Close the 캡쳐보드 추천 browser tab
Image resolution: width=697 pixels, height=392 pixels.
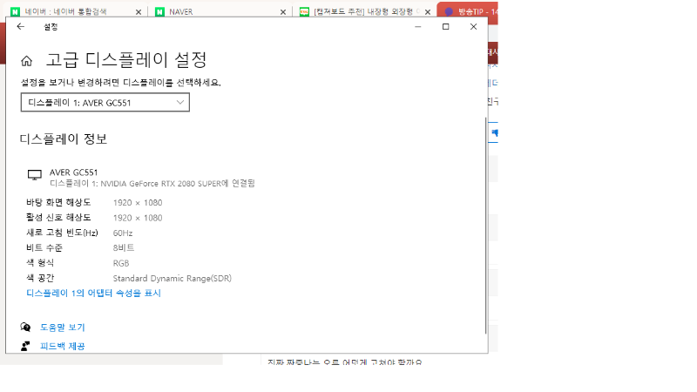(428, 12)
